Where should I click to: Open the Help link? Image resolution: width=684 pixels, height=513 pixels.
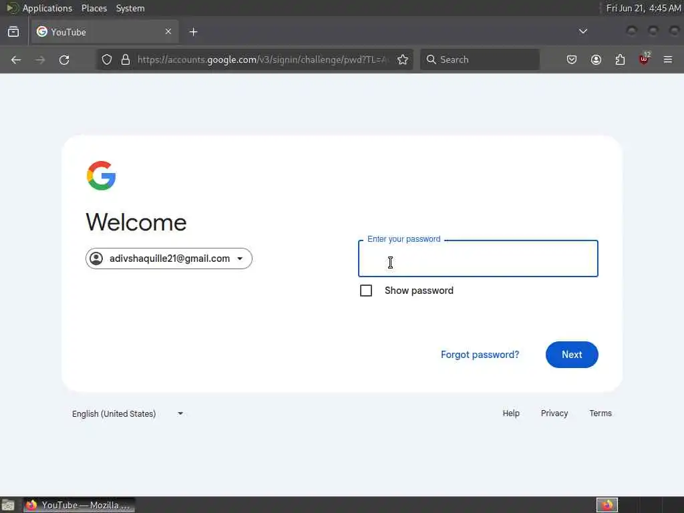tap(511, 413)
